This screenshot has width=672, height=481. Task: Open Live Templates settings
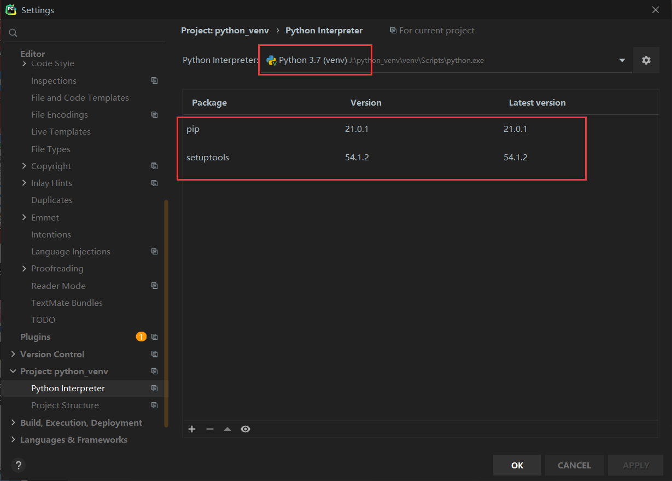click(x=61, y=132)
